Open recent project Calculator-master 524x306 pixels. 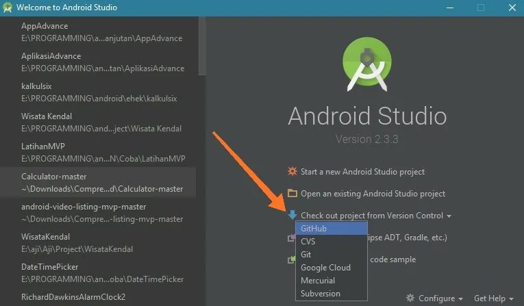point(99,182)
